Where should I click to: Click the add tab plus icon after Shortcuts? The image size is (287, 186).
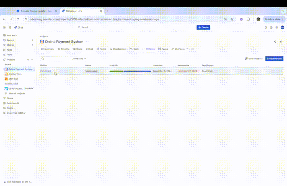point(192,49)
